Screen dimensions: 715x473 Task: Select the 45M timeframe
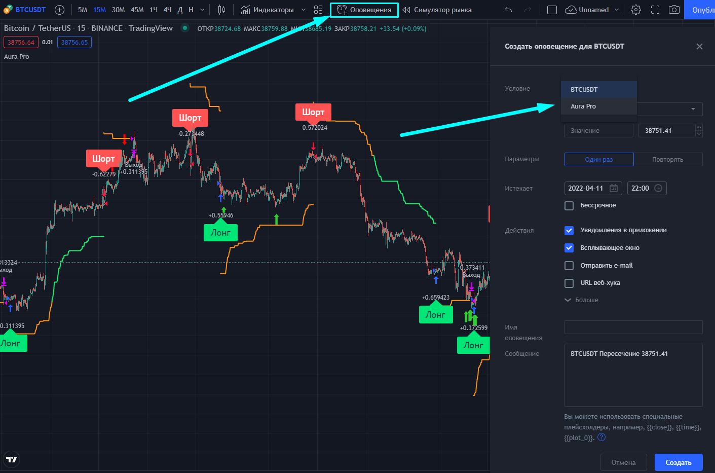tap(137, 10)
